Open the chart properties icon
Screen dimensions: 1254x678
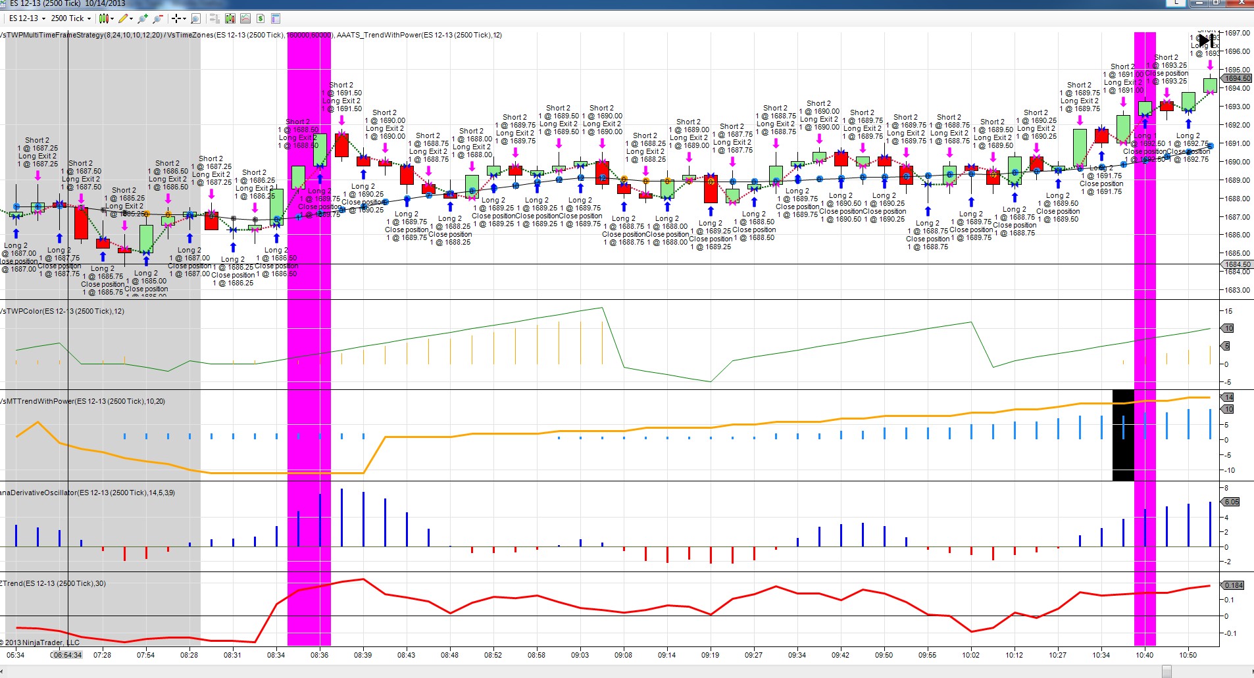[x=276, y=18]
